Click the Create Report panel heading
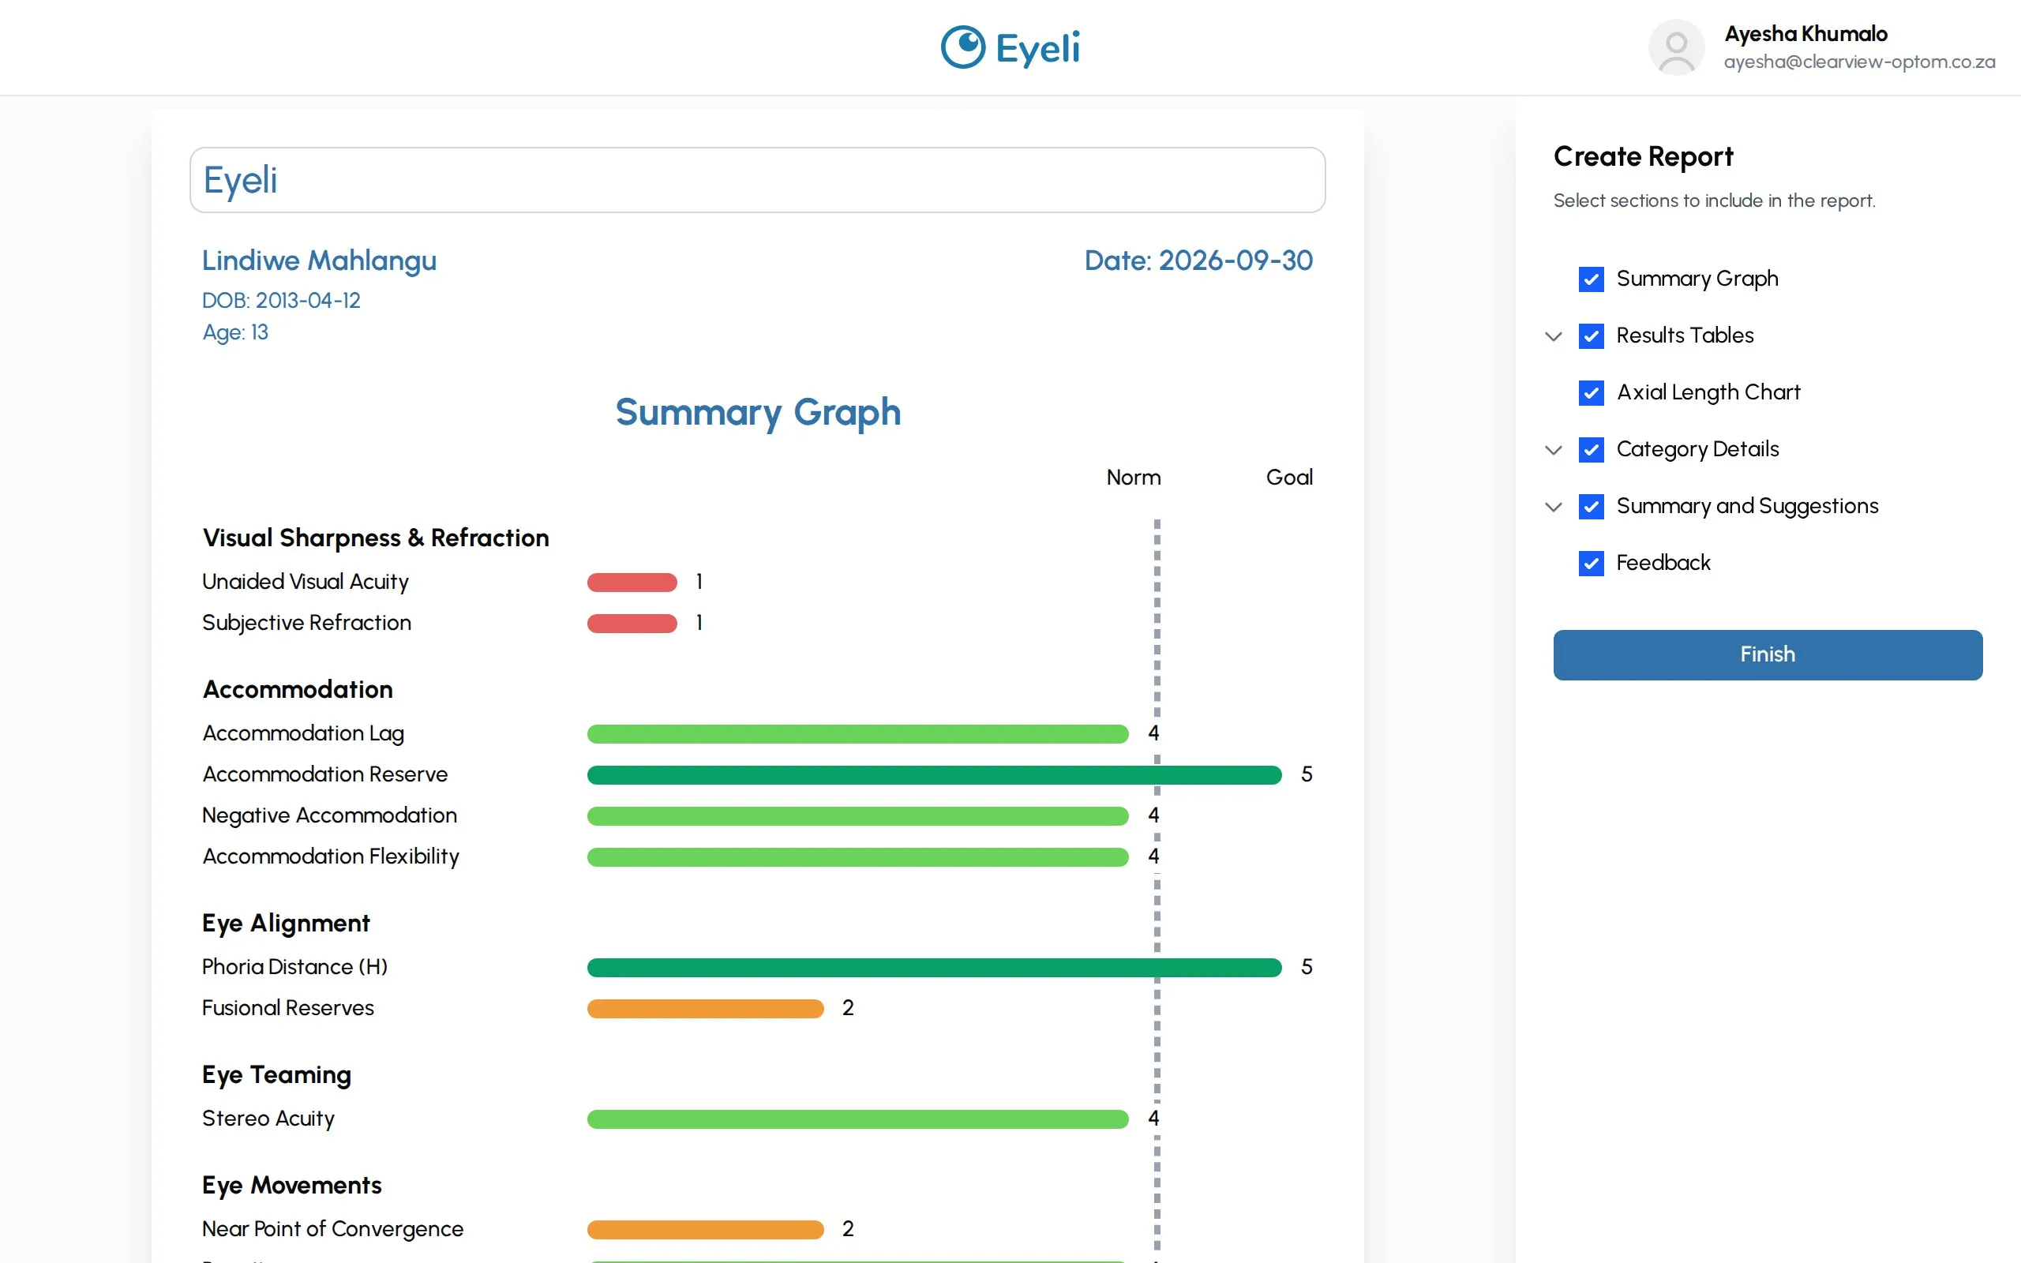This screenshot has height=1263, width=2021. pos(1643,156)
